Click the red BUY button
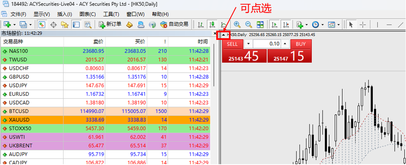 301,44
